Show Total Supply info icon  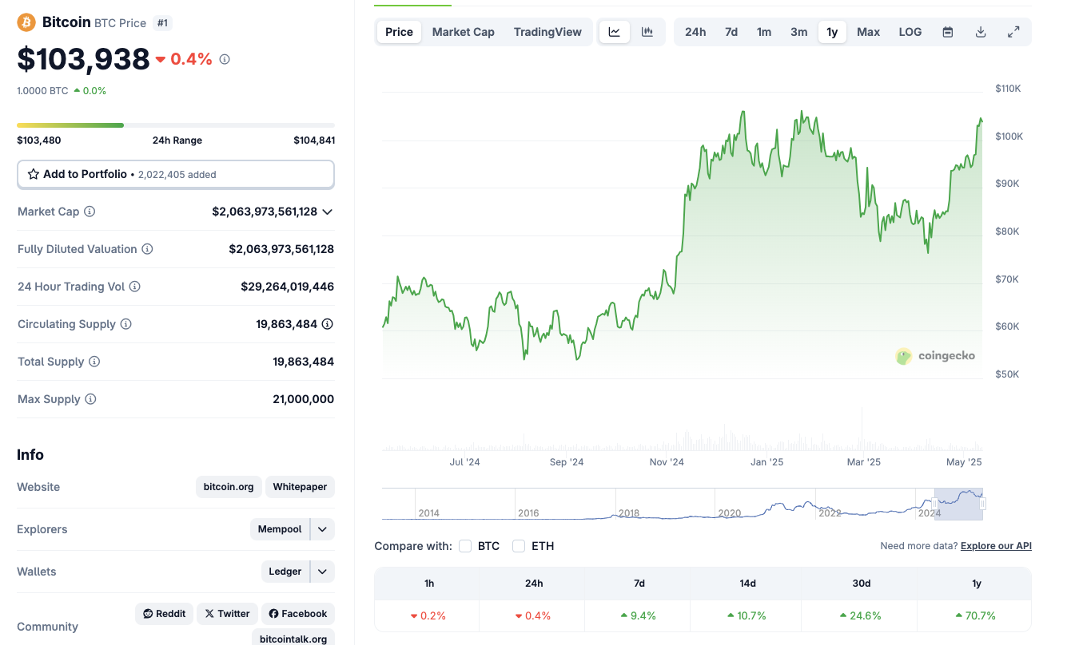pyautogui.click(x=94, y=362)
